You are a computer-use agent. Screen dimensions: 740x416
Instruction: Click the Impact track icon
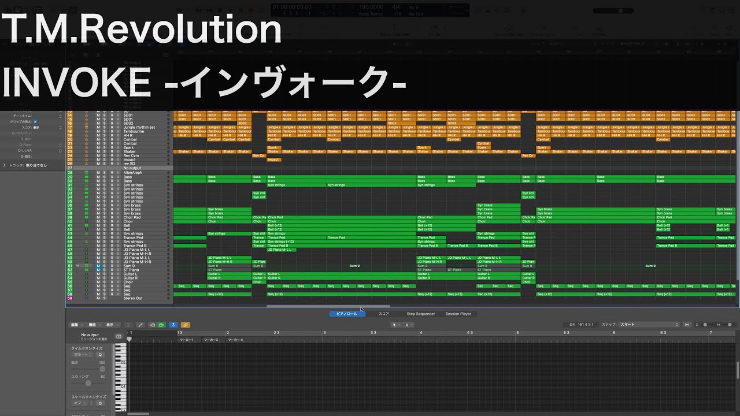click(86, 159)
